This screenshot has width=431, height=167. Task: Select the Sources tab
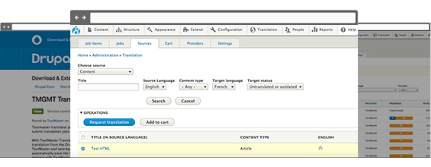pos(144,44)
